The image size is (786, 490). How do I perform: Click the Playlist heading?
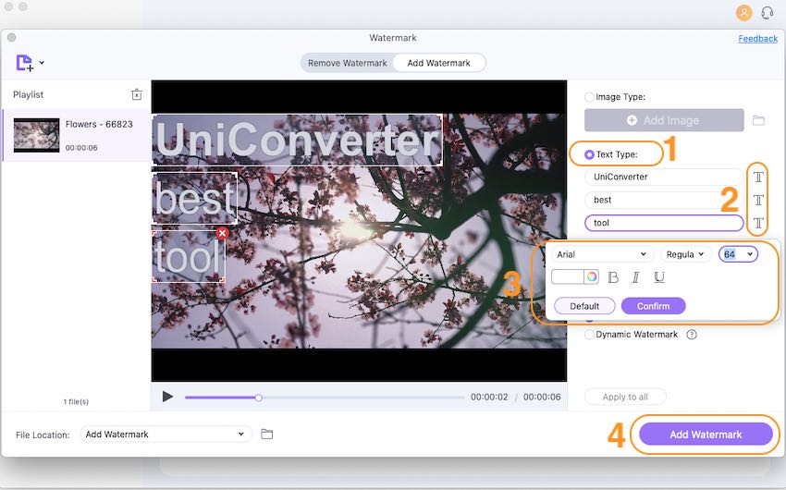click(28, 94)
